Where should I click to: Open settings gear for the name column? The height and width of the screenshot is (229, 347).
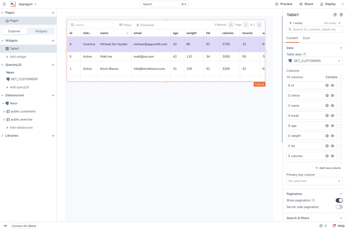[327, 105]
